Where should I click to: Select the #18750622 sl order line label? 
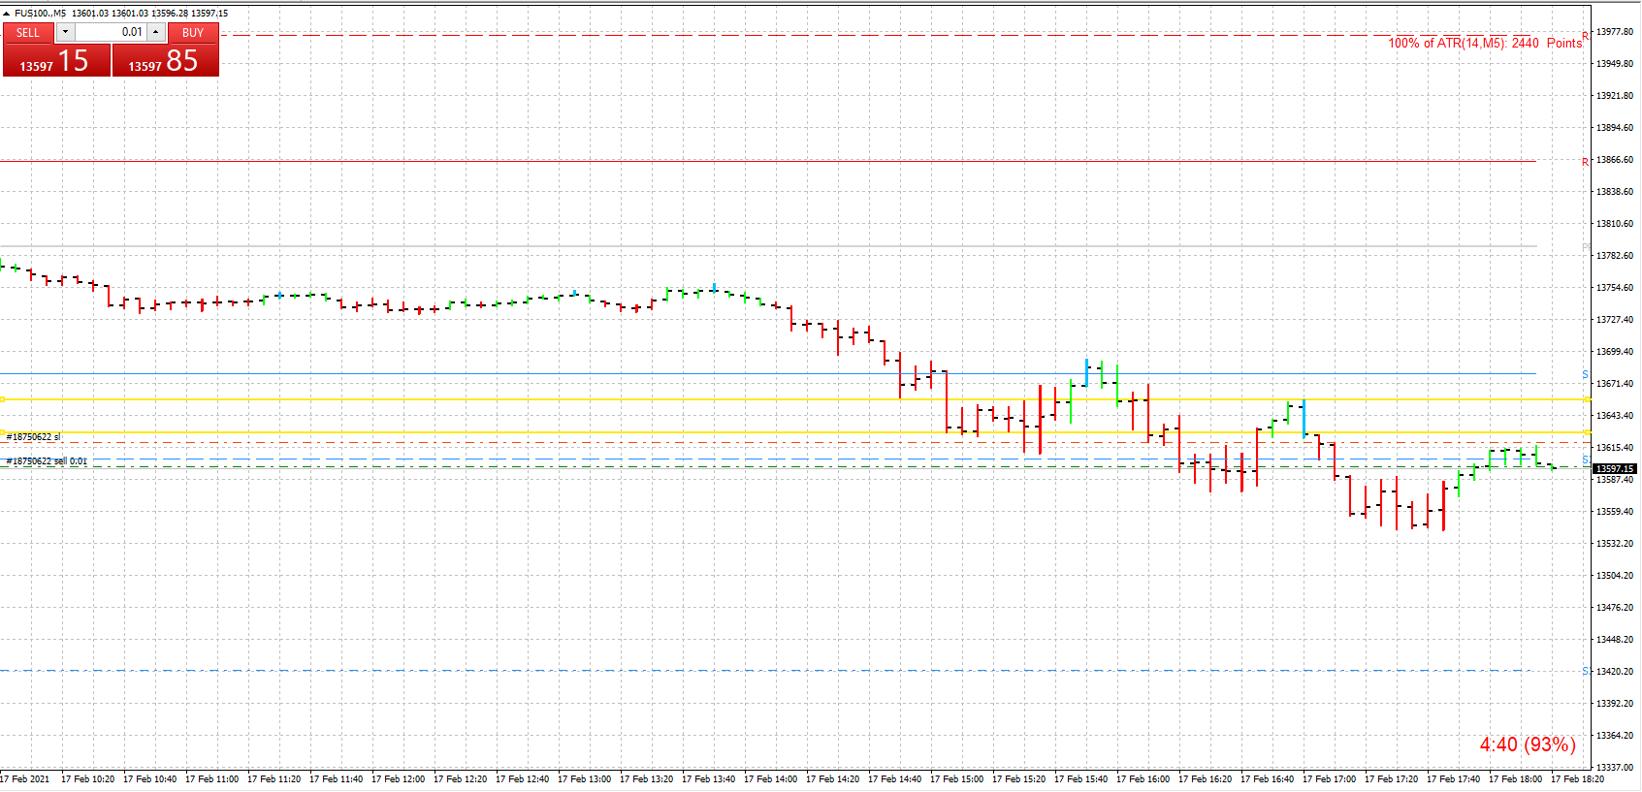click(33, 437)
